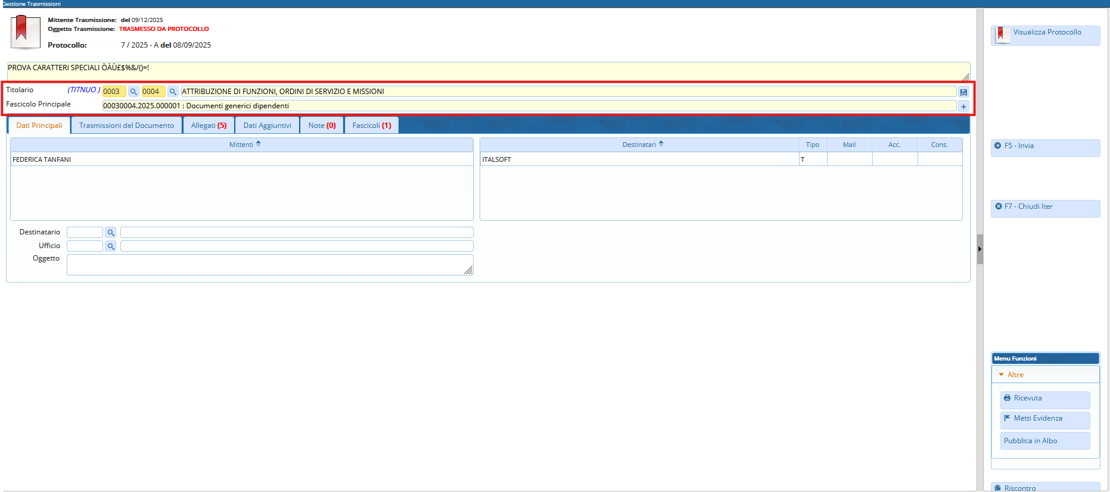1110x492 pixels.
Task: Click search icon next to Titolario 0004
Action: pyautogui.click(x=173, y=92)
